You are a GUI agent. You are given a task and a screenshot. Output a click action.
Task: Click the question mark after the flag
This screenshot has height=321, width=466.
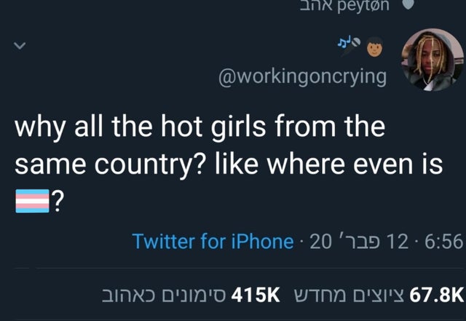coord(58,201)
